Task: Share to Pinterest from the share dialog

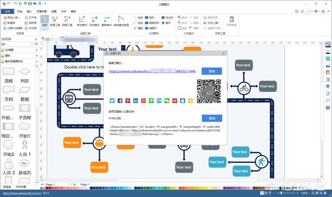Action: pos(128,101)
